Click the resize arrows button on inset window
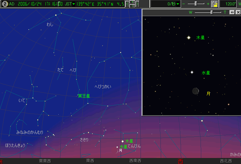The width and height of the screenshot is (241, 164). coord(232,12)
